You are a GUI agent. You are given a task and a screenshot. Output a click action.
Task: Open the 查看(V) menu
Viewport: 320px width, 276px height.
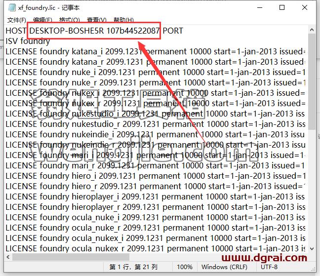(x=96, y=20)
